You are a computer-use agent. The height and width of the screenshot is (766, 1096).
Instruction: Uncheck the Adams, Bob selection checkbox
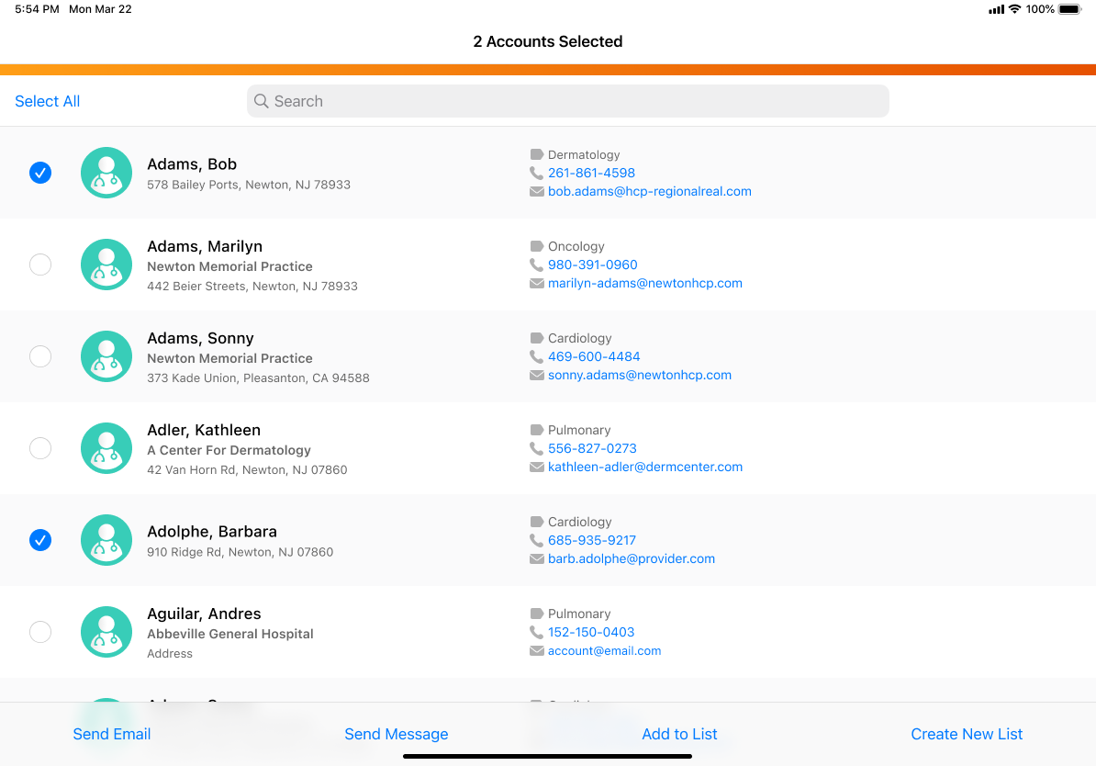tap(40, 173)
